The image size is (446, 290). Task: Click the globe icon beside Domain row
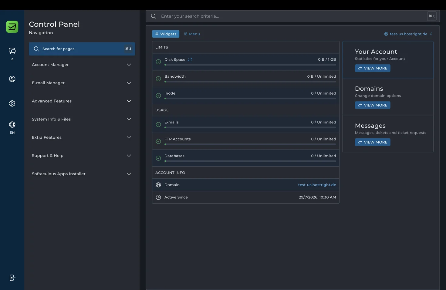tap(158, 185)
